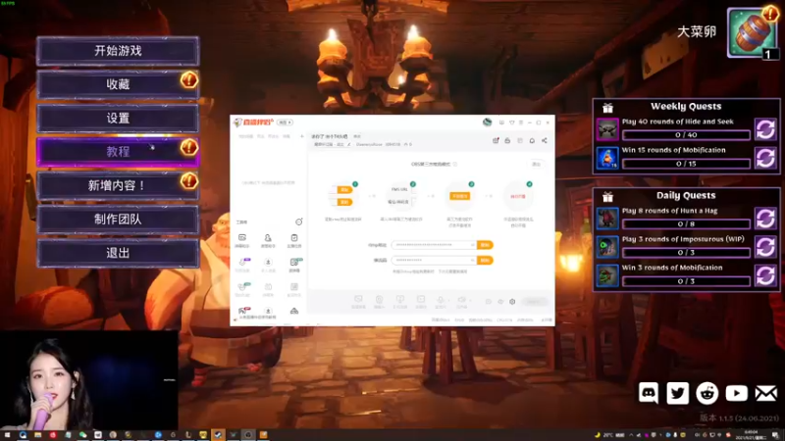Expand the system tray hidden icons arrow
This screenshot has width=785, height=441.
(x=631, y=435)
